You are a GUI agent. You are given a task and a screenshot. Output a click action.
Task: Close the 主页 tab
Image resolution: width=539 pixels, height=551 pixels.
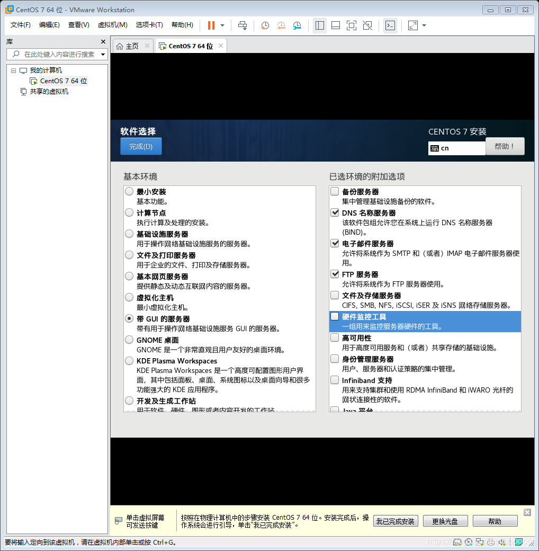click(147, 46)
